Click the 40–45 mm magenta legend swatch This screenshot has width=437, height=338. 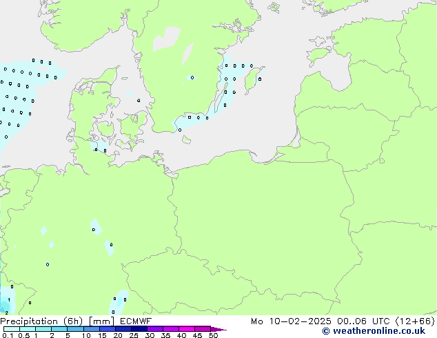(187, 329)
